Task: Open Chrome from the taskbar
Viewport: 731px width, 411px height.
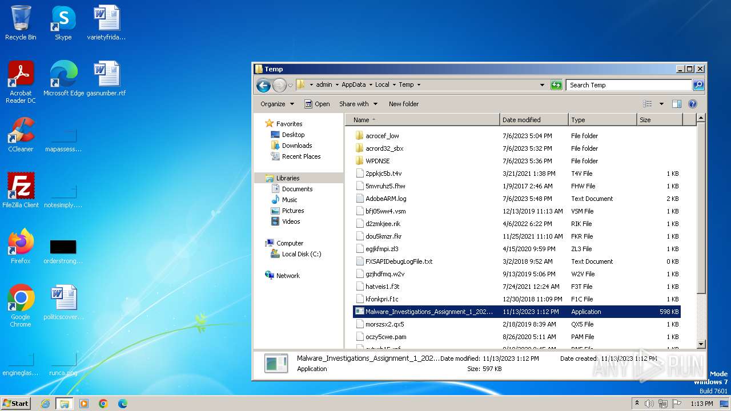Action: pos(103,404)
